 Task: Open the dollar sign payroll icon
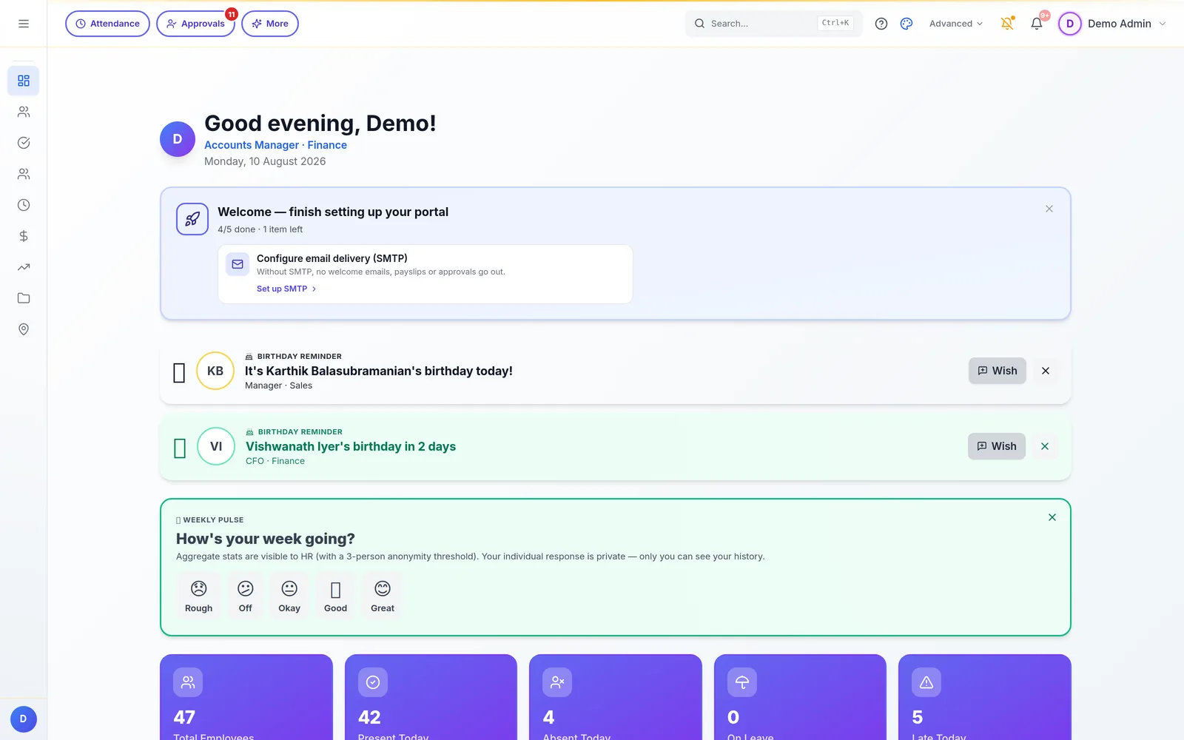24,236
